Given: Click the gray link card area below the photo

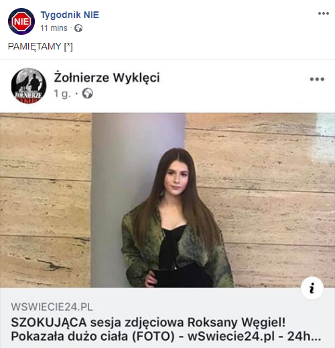Looking at the screenshot, I should tap(167, 318).
